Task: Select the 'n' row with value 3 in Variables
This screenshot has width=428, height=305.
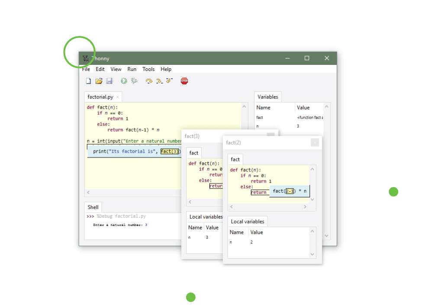Action: click(x=290, y=126)
